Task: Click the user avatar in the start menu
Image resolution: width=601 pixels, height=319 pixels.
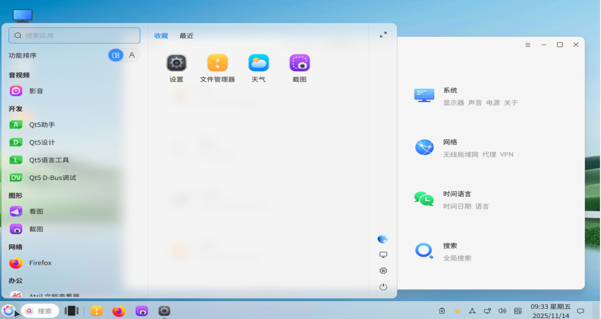Action: (383, 239)
